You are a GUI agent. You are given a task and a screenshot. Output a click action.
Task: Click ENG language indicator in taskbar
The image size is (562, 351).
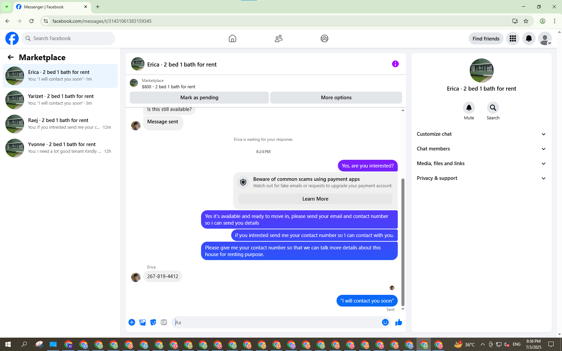517,344
